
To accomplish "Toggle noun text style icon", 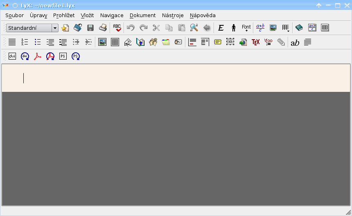I will click(x=234, y=28).
